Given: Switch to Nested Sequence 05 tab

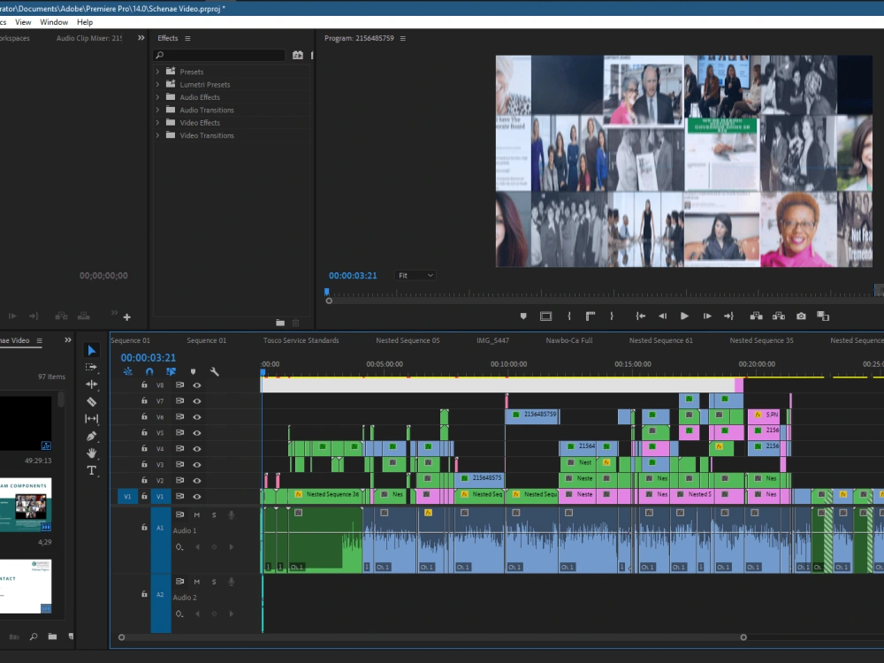Looking at the screenshot, I should pyautogui.click(x=408, y=340).
